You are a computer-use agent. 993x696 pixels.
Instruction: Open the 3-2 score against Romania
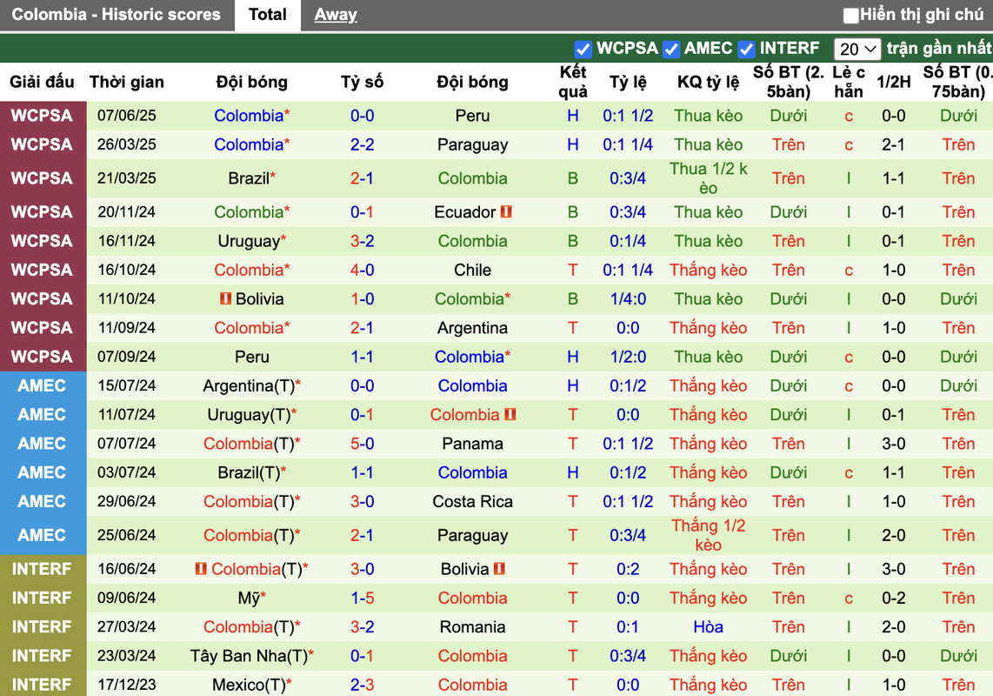[x=363, y=627]
